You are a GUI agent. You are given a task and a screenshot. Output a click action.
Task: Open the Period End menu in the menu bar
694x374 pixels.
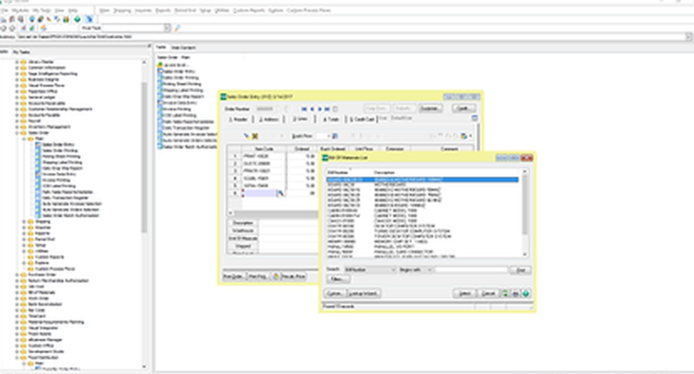pyautogui.click(x=185, y=10)
